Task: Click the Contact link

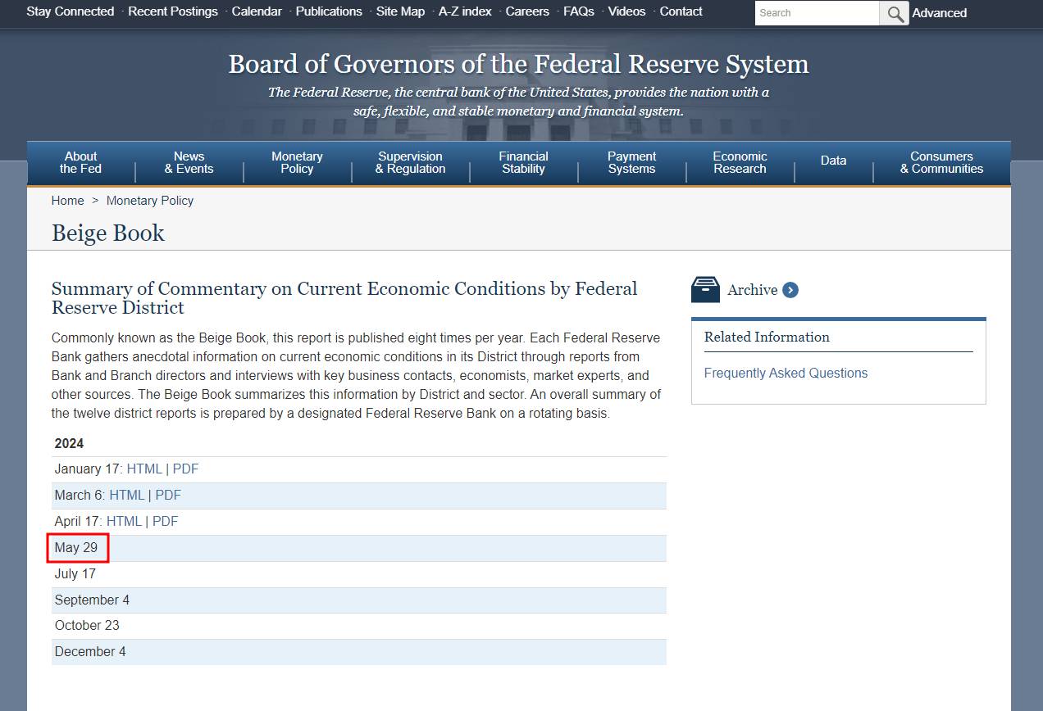Action: 681,11
